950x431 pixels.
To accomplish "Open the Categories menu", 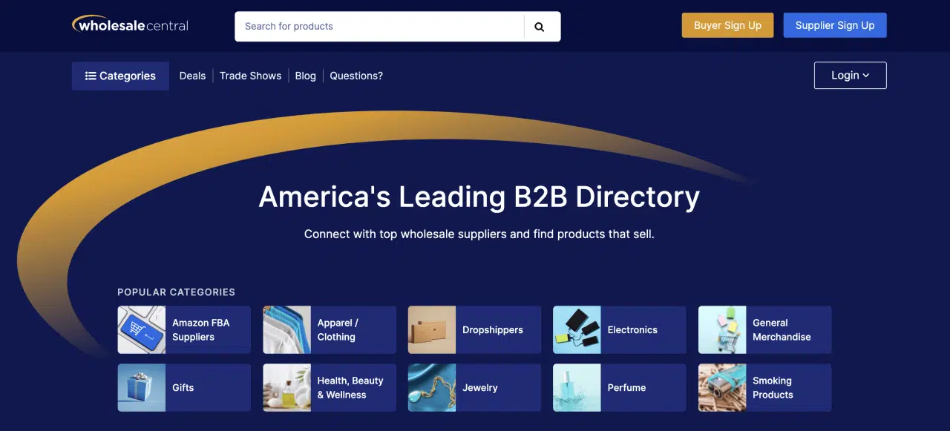I will tap(120, 76).
